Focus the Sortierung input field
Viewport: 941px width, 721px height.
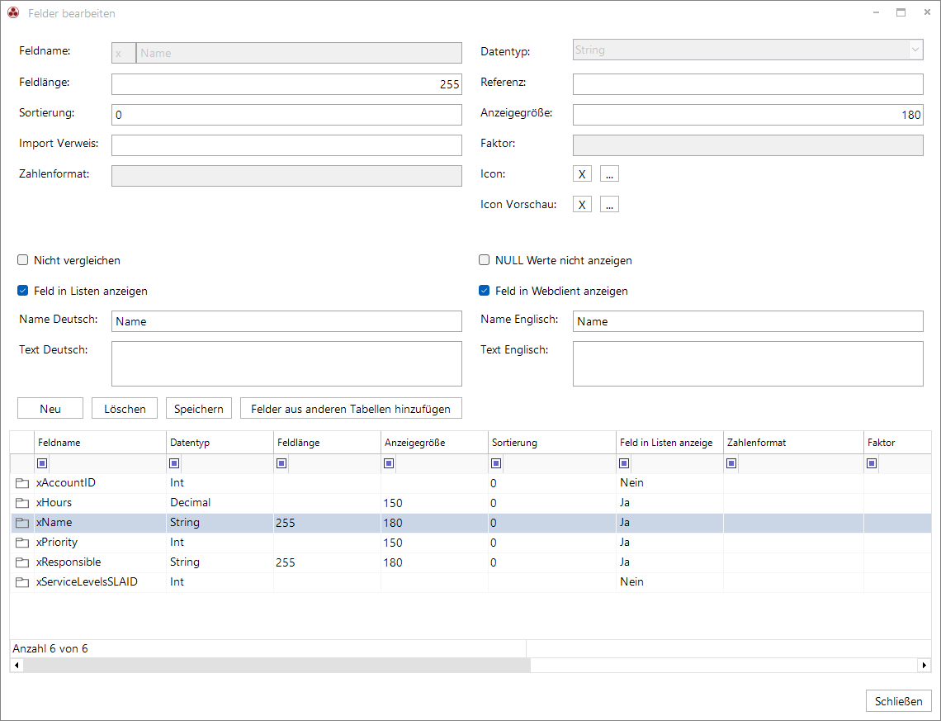(x=287, y=115)
